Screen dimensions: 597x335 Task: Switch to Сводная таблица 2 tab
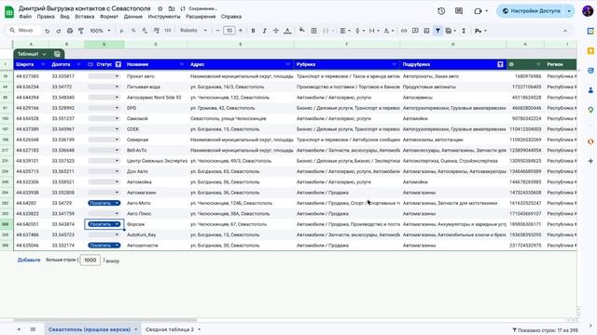pyautogui.click(x=170, y=329)
